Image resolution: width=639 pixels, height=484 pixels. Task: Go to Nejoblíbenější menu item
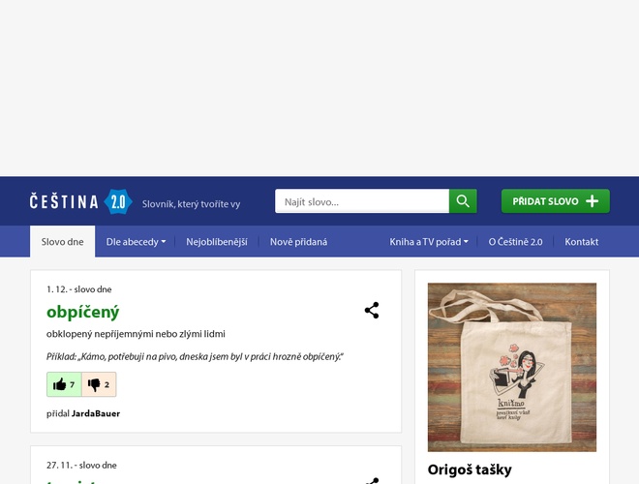tap(217, 242)
